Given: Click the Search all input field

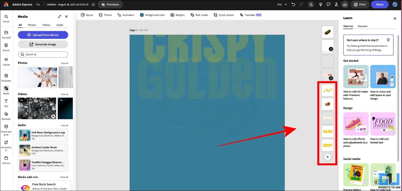Looking at the screenshot, I should tap(43, 54).
